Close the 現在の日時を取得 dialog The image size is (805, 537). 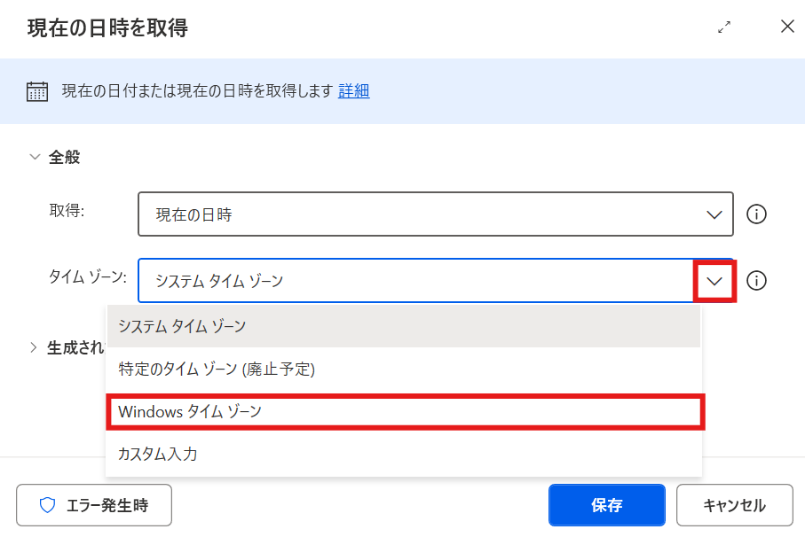point(787,27)
